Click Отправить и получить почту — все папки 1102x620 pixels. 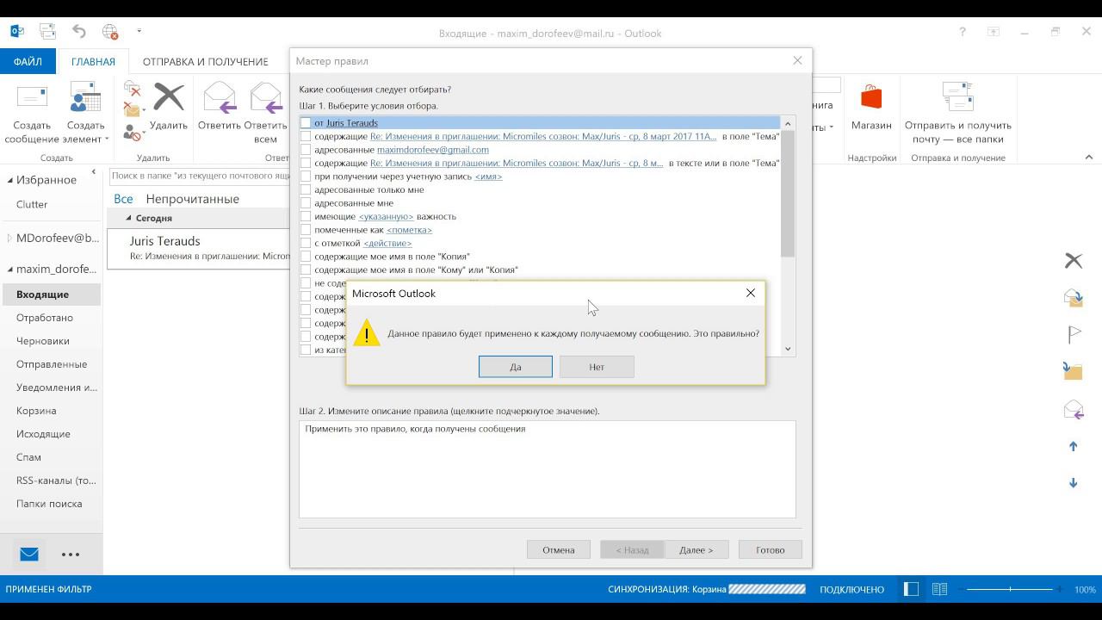[958, 113]
